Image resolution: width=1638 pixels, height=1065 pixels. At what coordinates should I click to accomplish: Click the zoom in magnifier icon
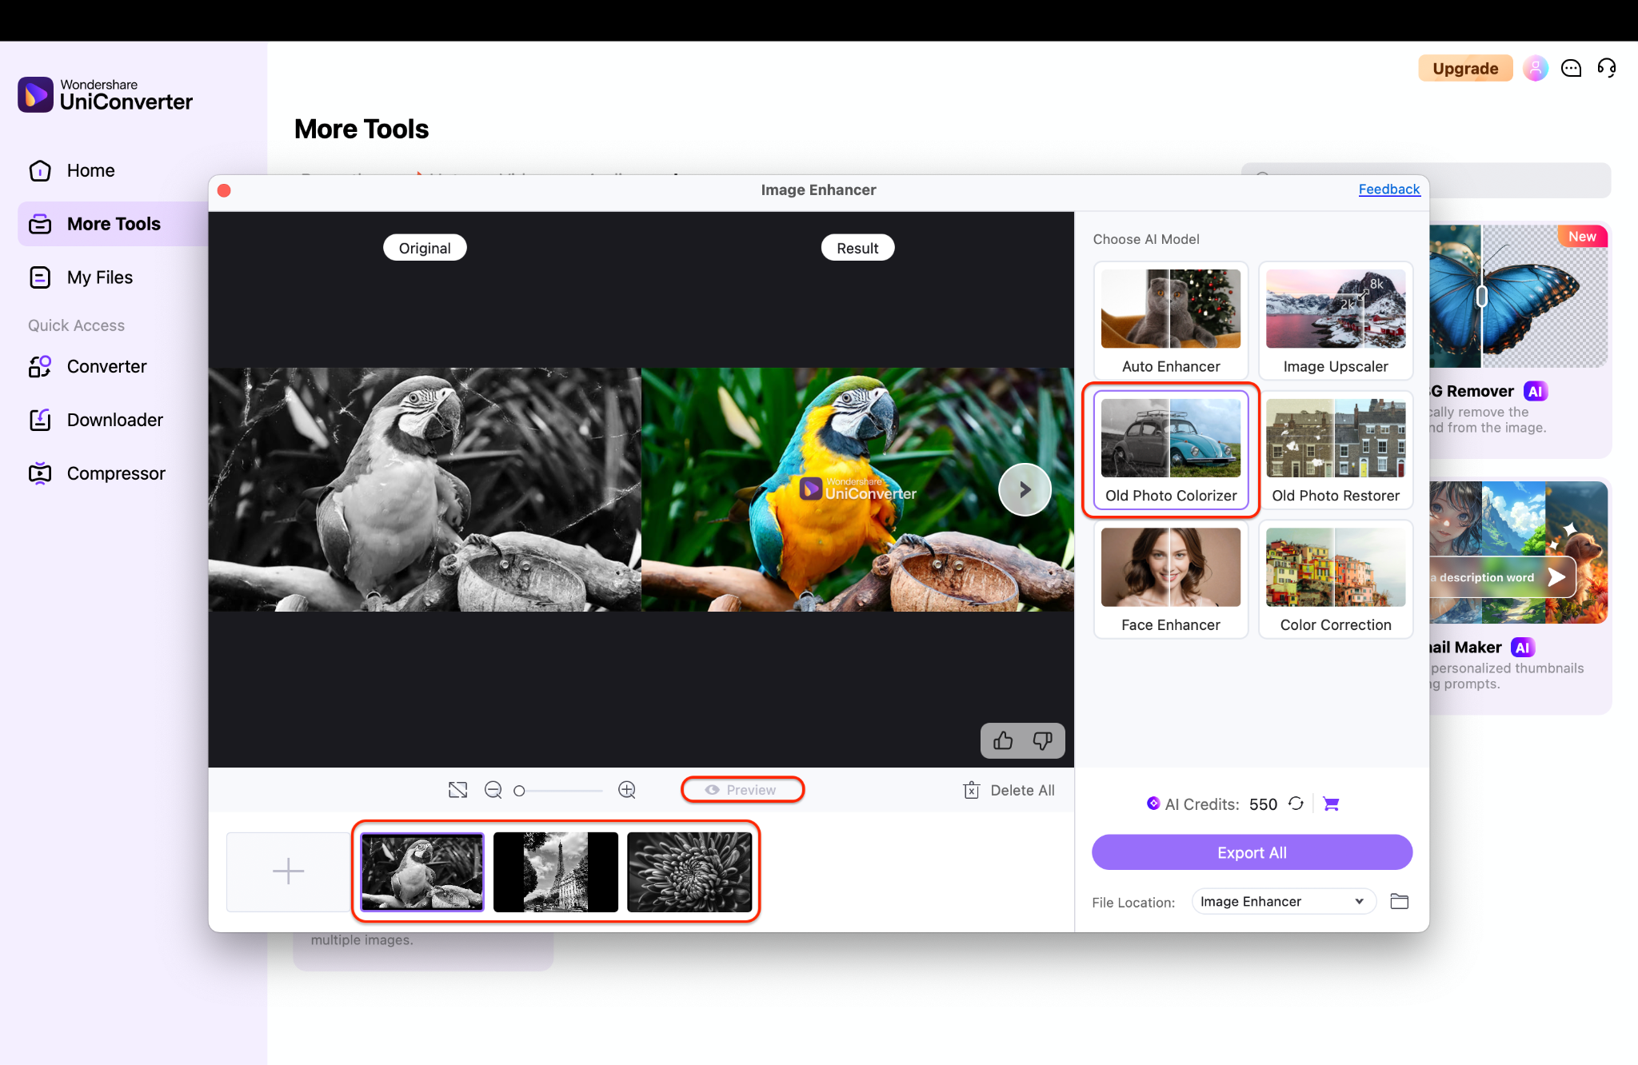point(627,790)
